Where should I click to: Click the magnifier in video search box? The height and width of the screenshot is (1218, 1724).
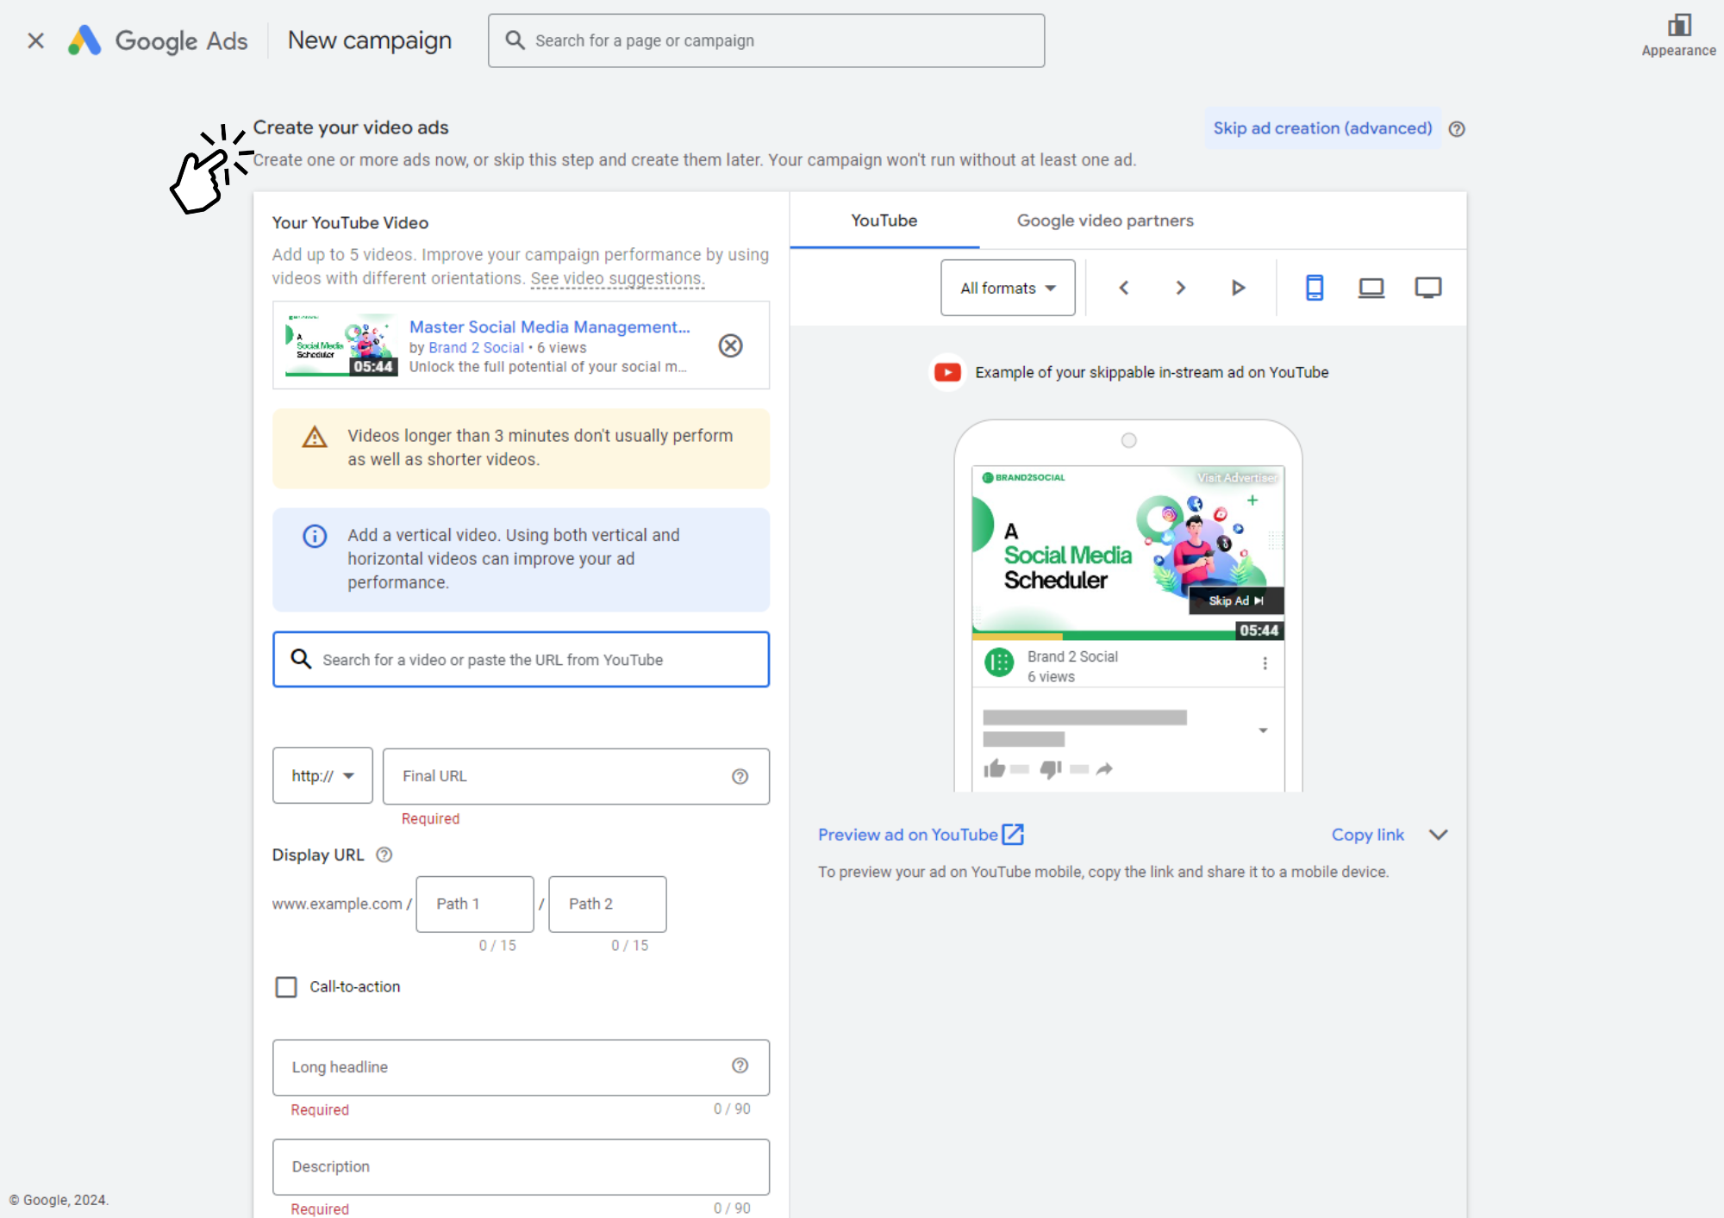click(300, 659)
